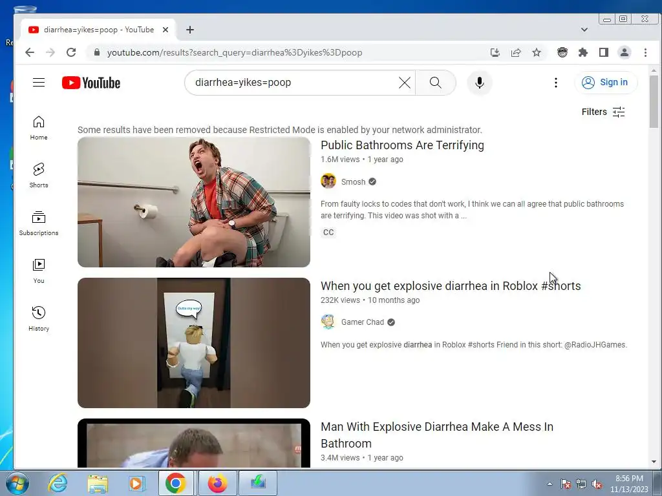Image resolution: width=662 pixels, height=496 pixels.
Task: Click the Public Bathrooms video thumbnail
Action: click(194, 202)
